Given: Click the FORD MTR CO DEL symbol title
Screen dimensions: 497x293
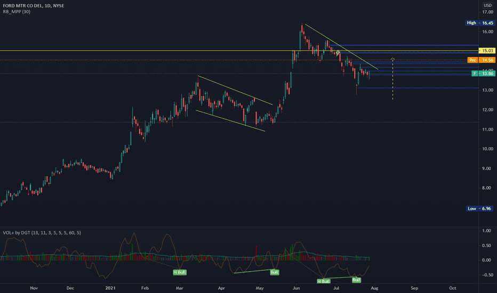Looking at the screenshot, I should coord(34,6).
